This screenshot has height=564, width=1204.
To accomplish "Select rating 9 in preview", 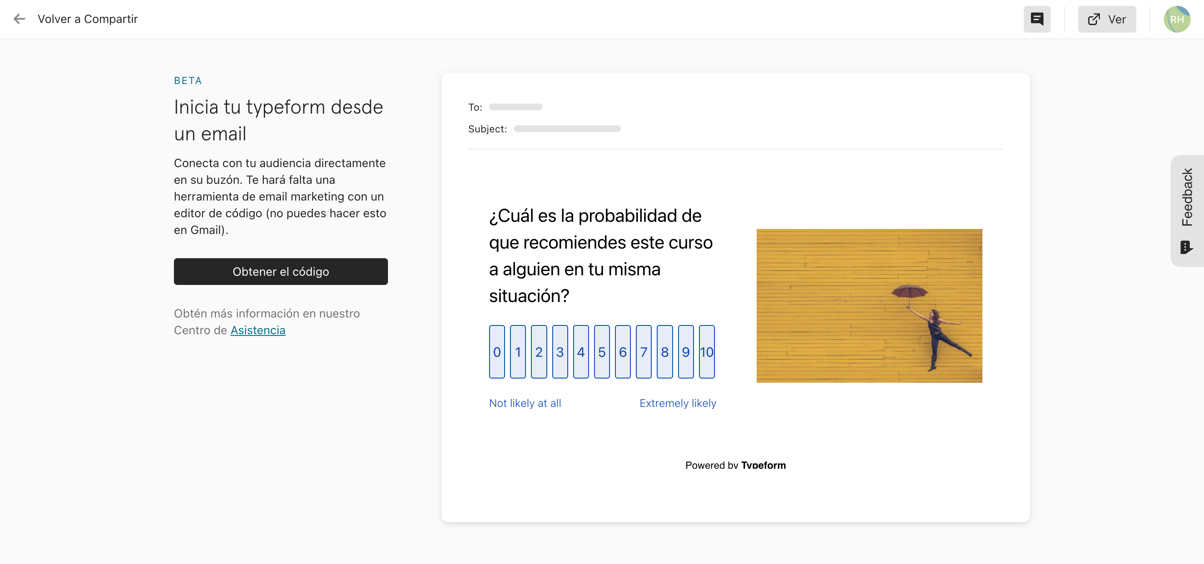I will (x=686, y=352).
